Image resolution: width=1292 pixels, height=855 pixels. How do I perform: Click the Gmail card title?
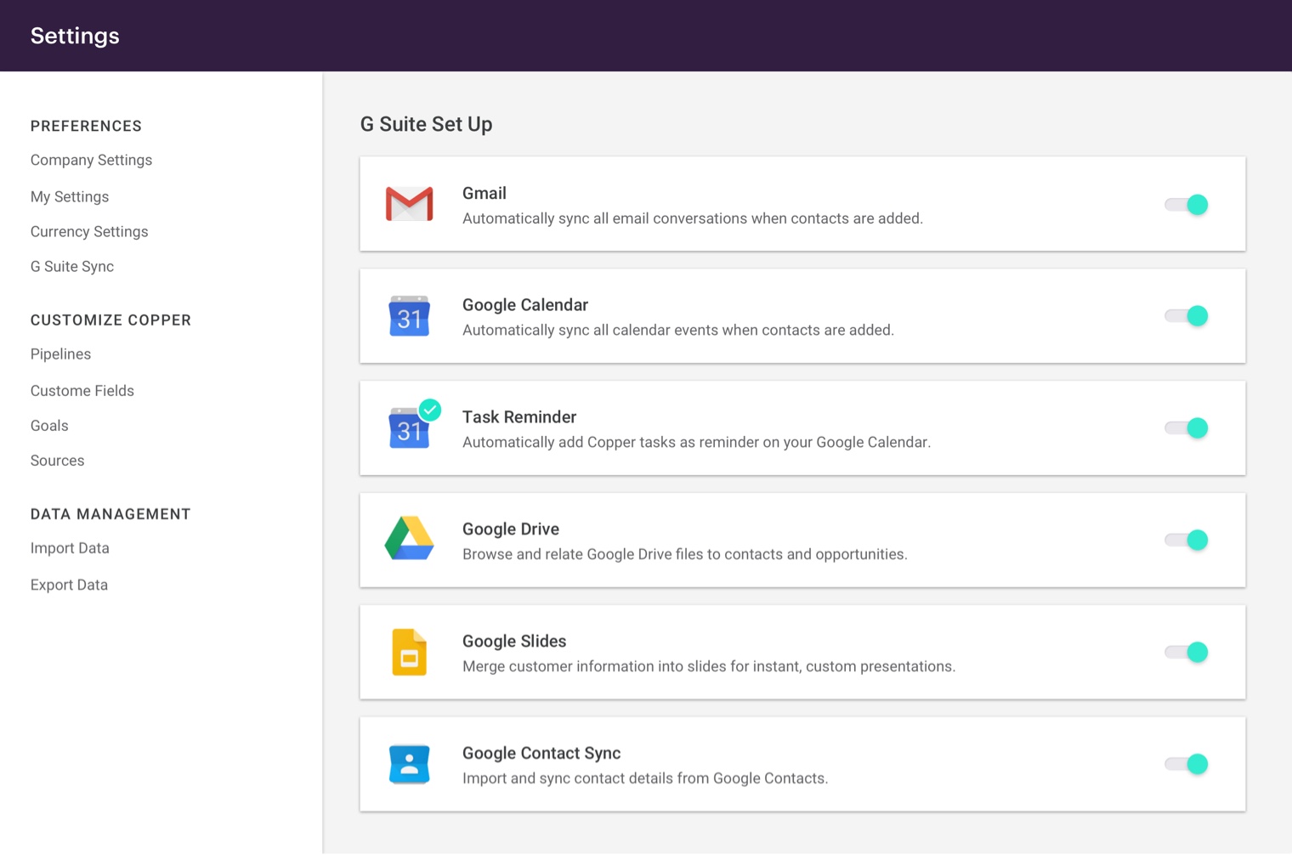point(484,193)
